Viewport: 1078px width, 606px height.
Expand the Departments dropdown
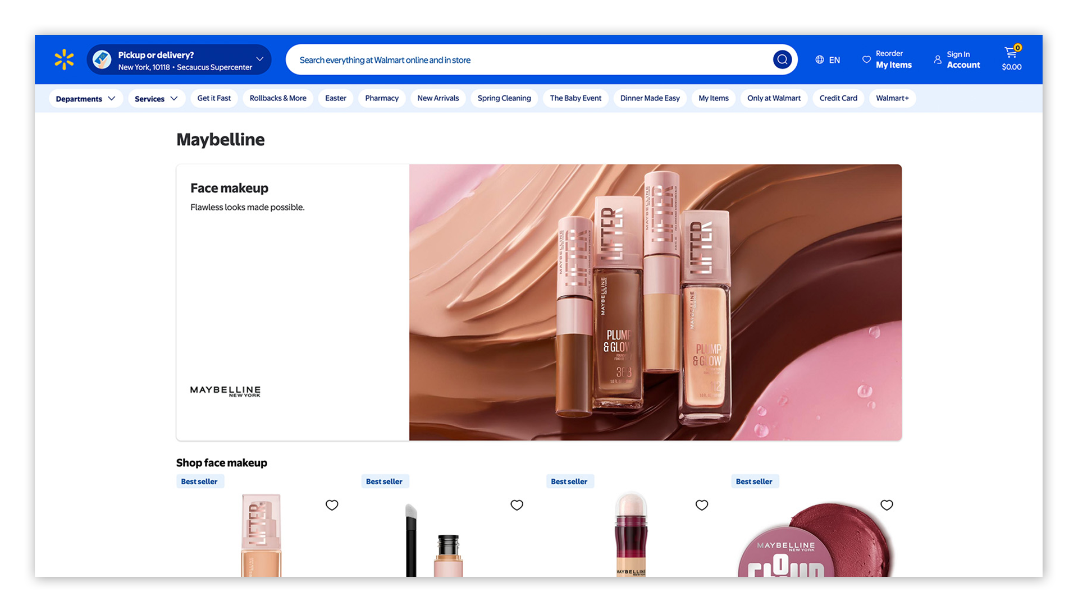85,99
